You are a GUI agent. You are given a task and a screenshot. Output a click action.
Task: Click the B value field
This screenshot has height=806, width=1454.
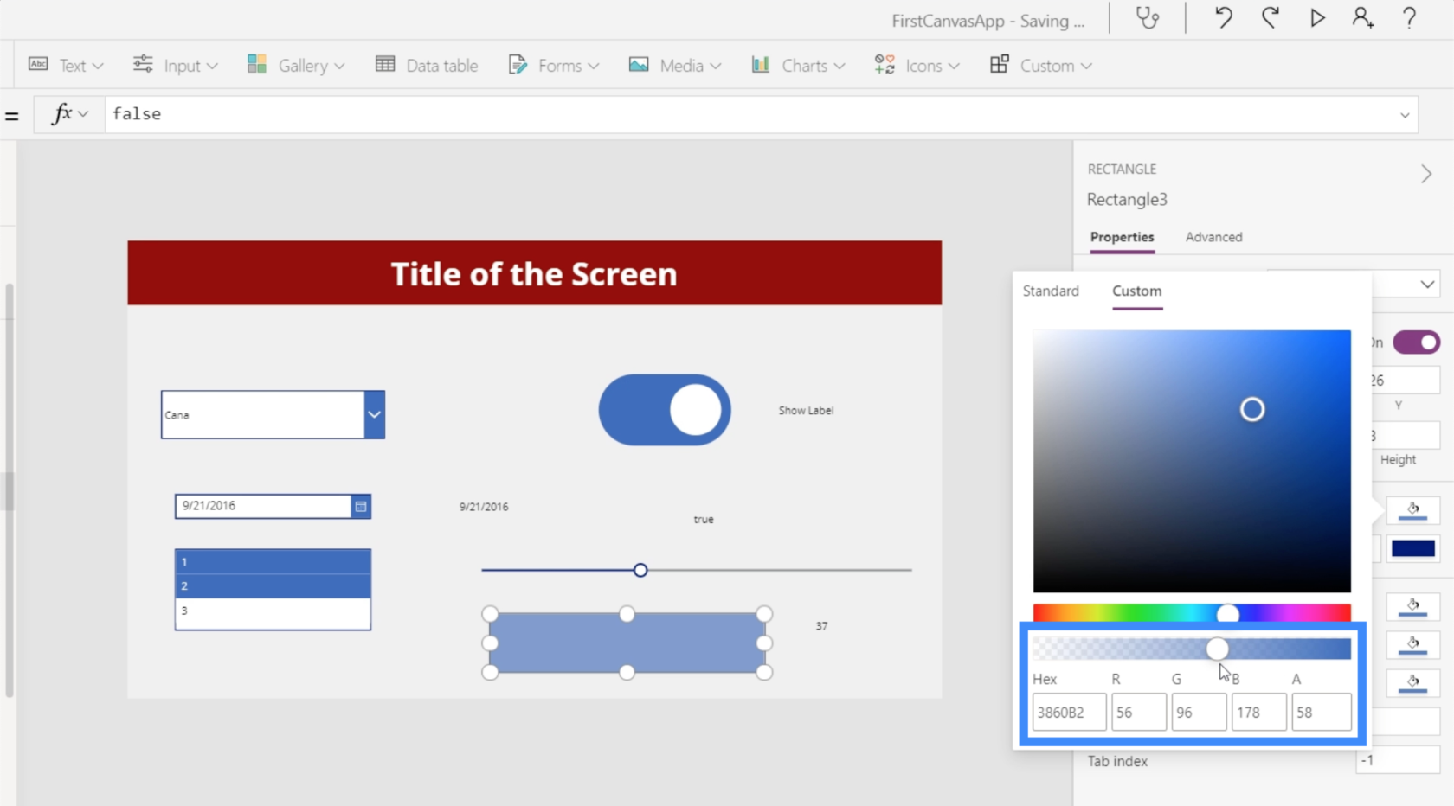pyautogui.click(x=1259, y=713)
